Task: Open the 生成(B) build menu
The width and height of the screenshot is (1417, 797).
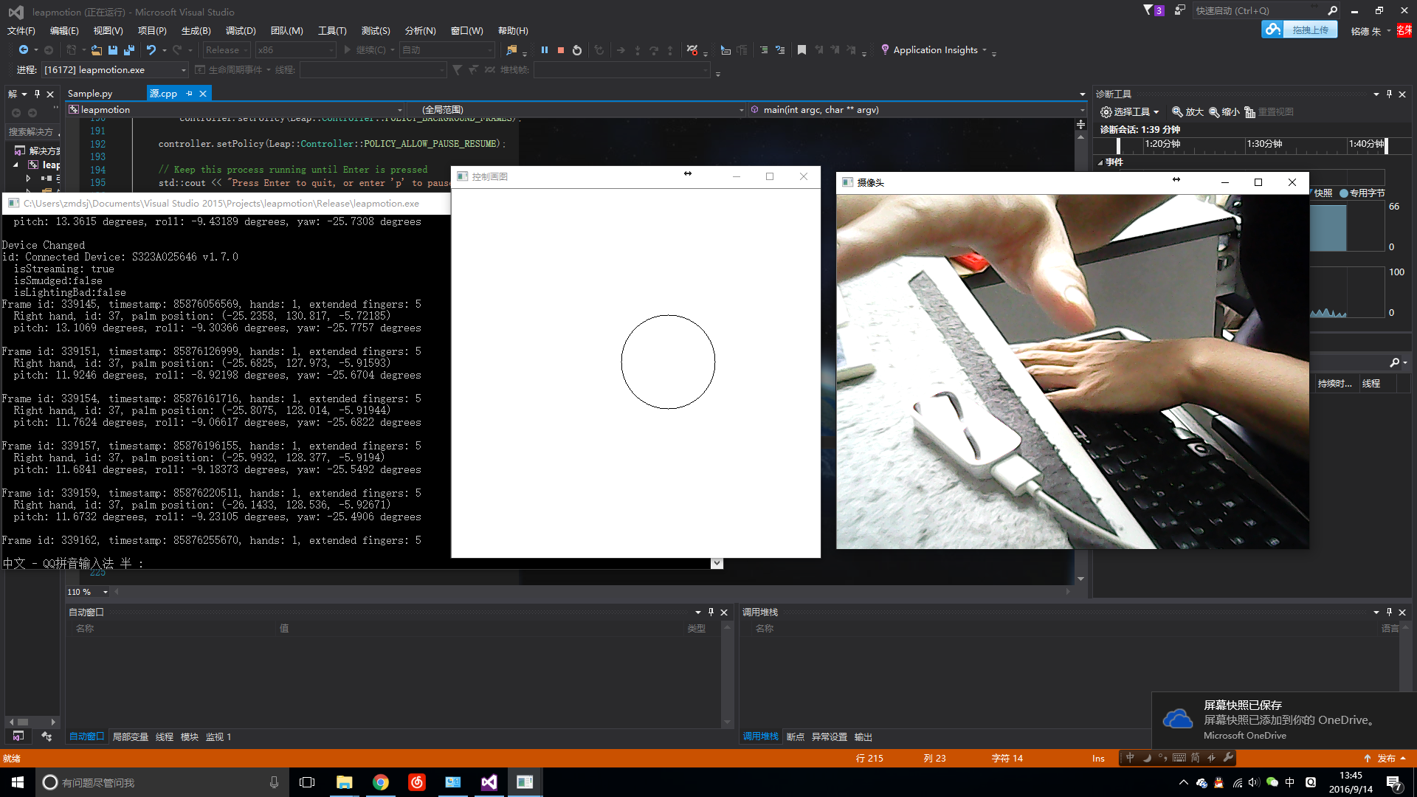Action: (x=196, y=31)
